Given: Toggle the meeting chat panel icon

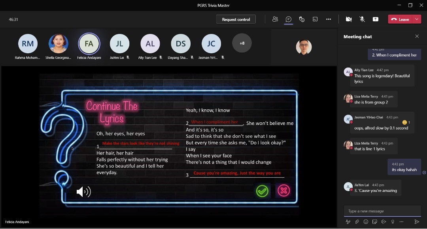Looking at the screenshot, I should pos(289,19).
